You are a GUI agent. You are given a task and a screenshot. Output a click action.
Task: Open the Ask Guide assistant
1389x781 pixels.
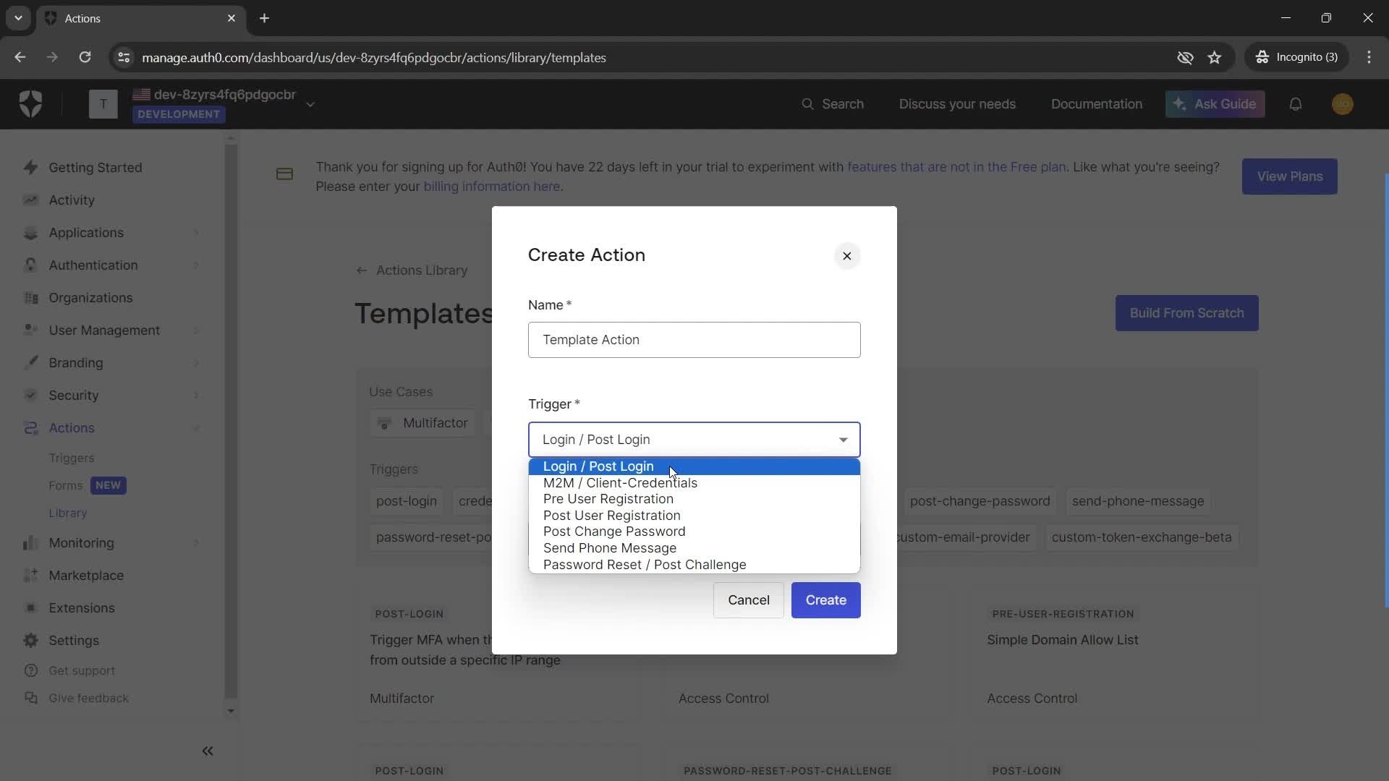pyautogui.click(x=1215, y=104)
